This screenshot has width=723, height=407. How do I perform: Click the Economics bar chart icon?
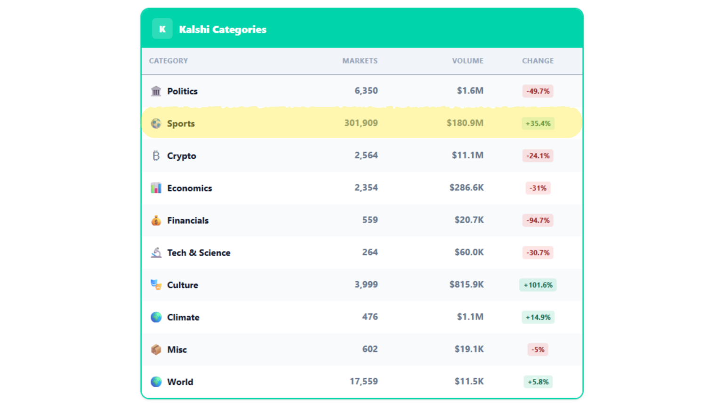[x=156, y=187]
